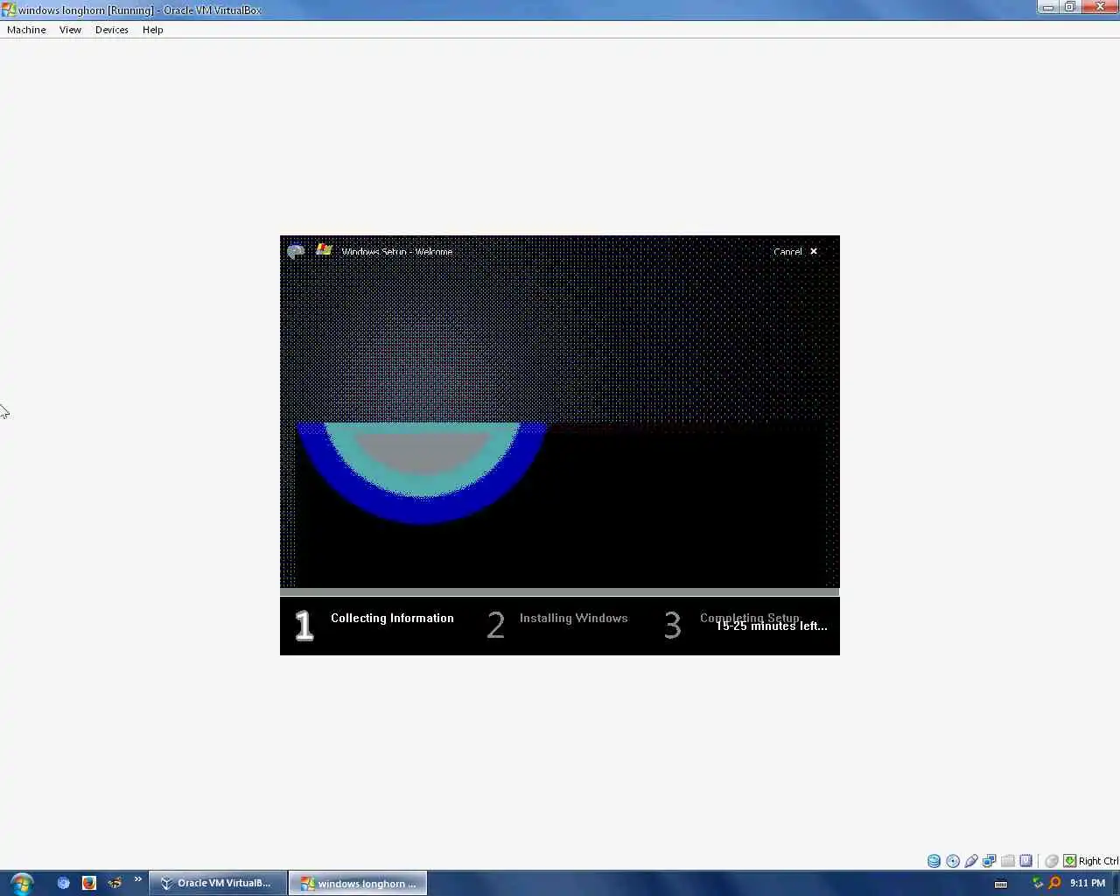The width and height of the screenshot is (1120, 896).
Task: Click the X close icon beside Cancel
Action: [x=814, y=251]
